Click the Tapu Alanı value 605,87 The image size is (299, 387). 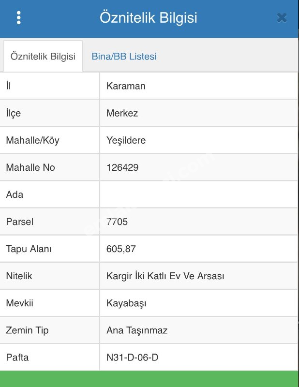(121, 249)
